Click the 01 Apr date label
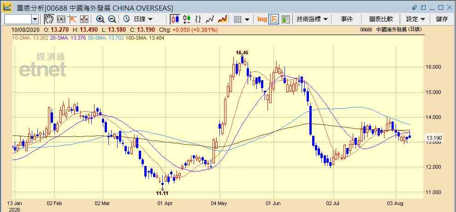 (x=166, y=204)
